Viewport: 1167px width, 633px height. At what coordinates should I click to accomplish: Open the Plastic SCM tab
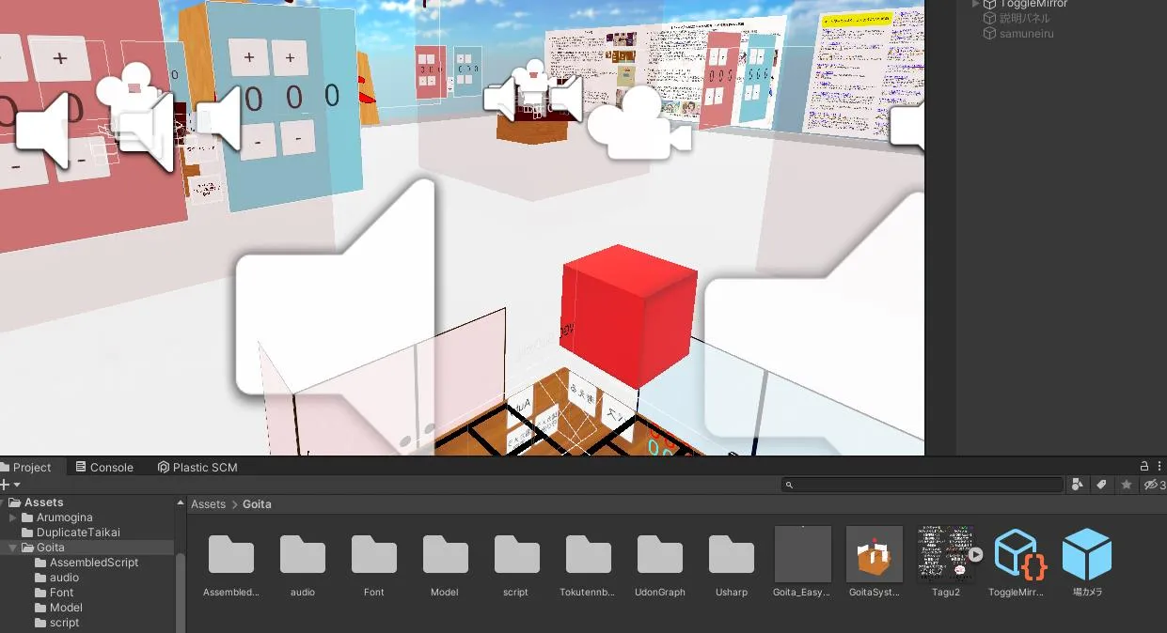pyautogui.click(x=197, y=467)
